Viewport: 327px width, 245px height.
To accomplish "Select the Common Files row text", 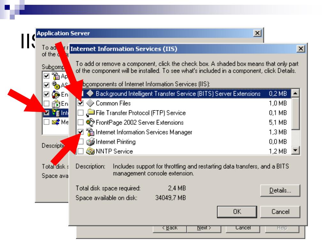I will 113,103.
